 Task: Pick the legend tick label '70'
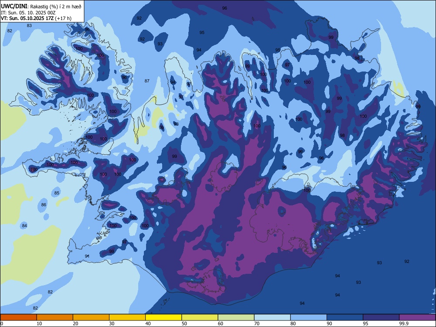click(x=257, y=324)
